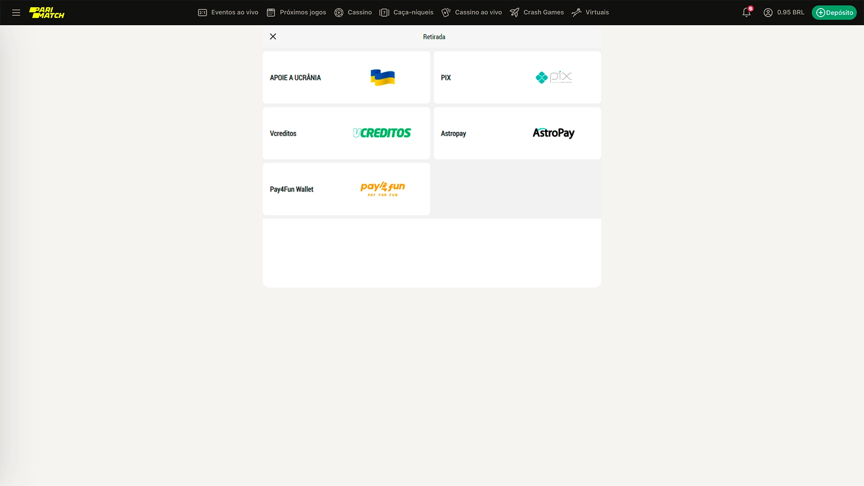This screenshot has height=486, width=864.
Task: Click the Crash Games rocket icon
Action: click(x=514, y=13)
